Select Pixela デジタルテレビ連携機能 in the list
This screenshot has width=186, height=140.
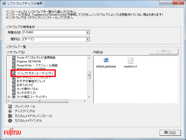click(36, 58)
